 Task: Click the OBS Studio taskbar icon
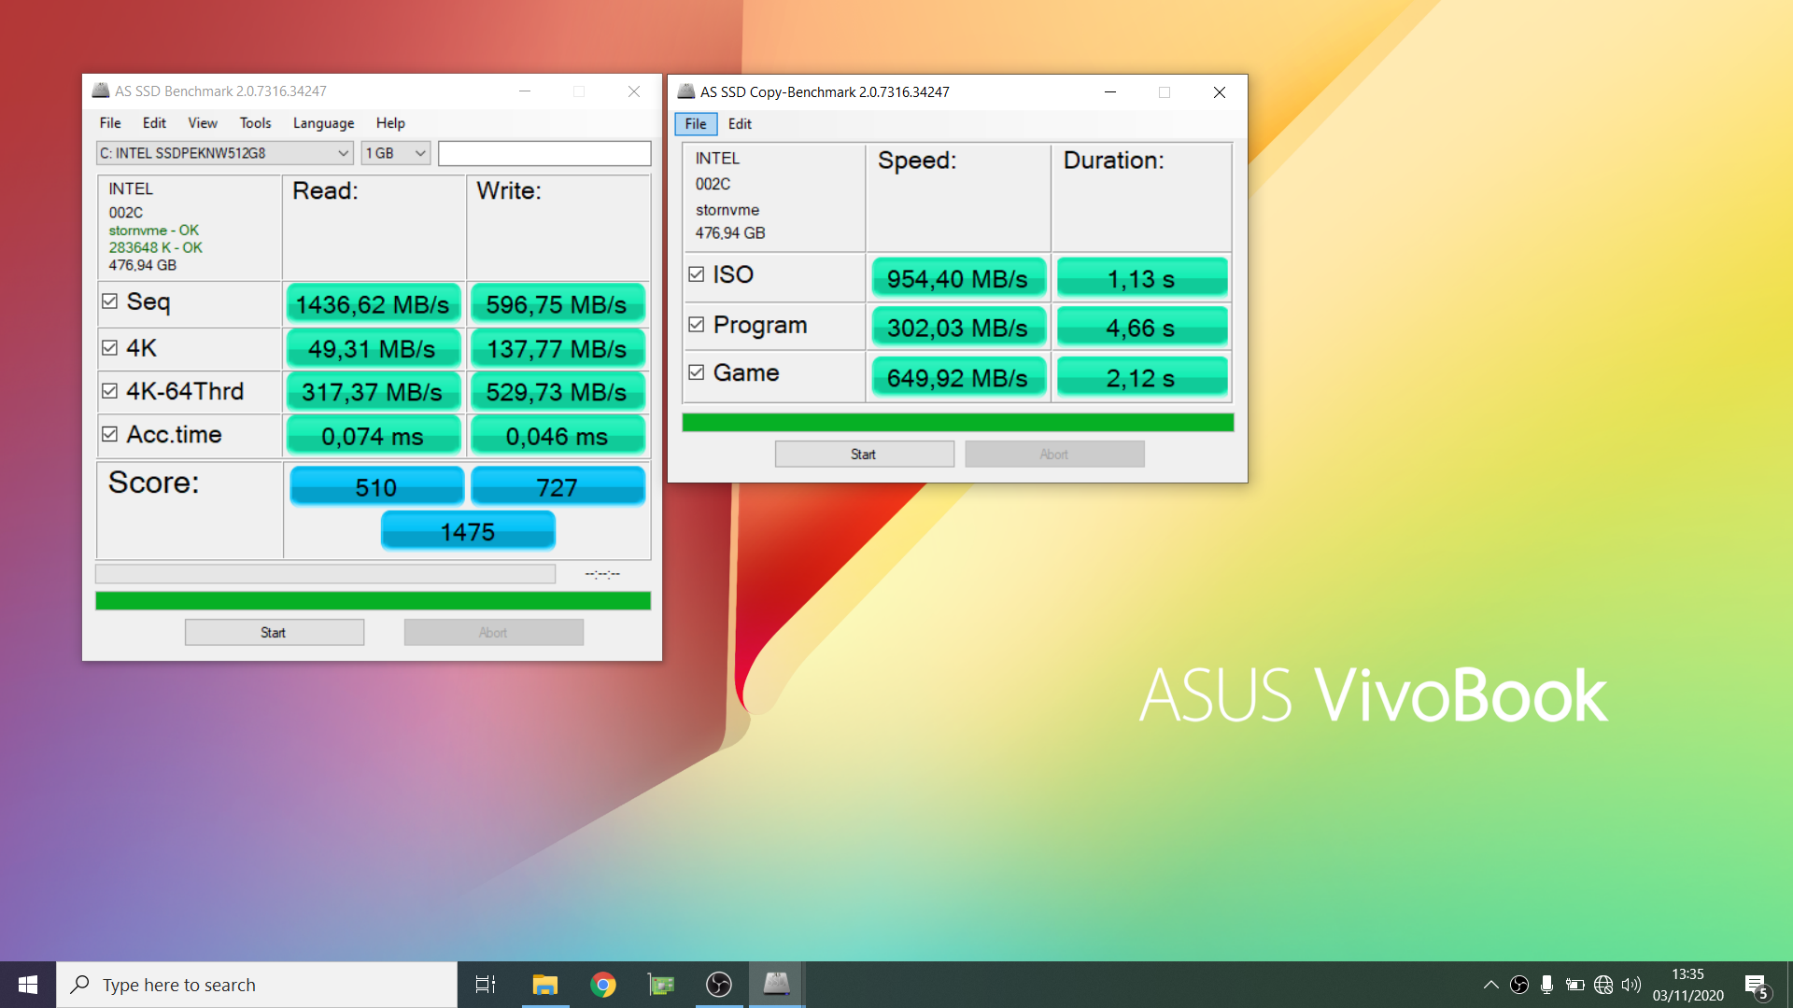pyautogui.click(x=718, y=985)
